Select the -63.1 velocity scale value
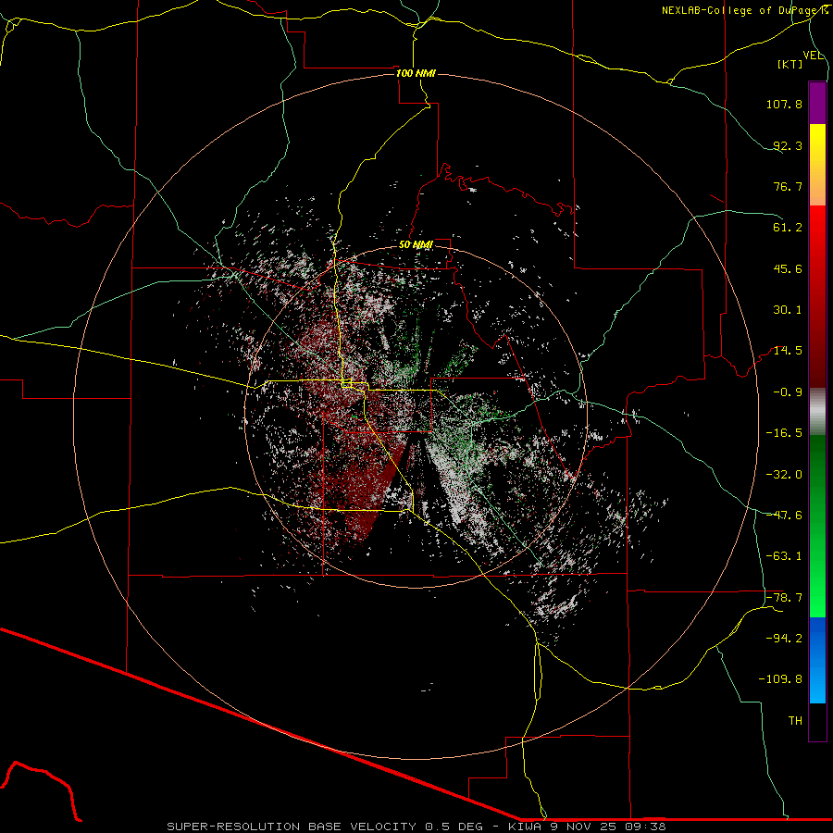Viewport: 833px width, 833px height. click(784, 556)
